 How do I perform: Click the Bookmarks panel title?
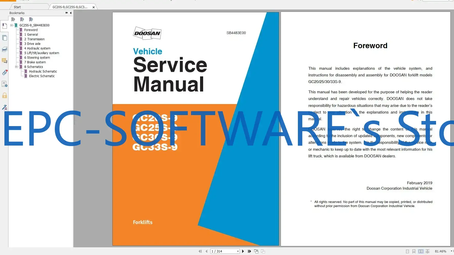(17, 13)
